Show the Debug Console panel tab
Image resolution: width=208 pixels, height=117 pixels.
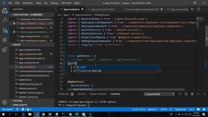point(98,94)
